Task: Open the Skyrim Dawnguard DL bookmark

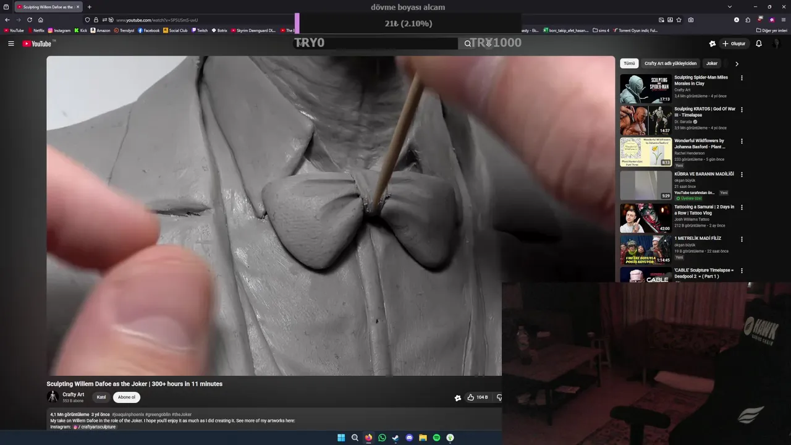Action: pyautogui.click(x=253, y=30)
